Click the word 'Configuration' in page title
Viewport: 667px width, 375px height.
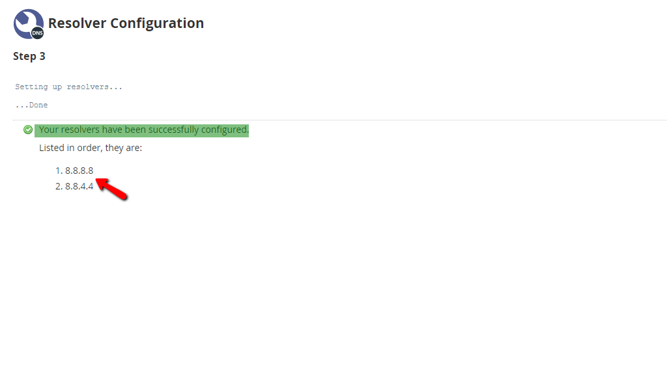[156, 23]
